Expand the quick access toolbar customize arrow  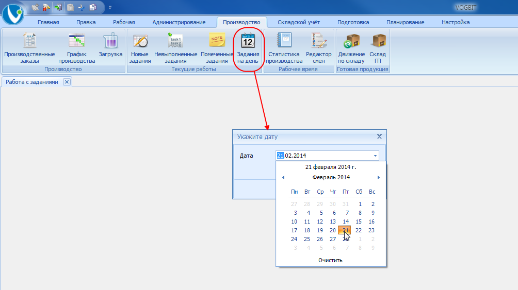[x=110, y=7]
